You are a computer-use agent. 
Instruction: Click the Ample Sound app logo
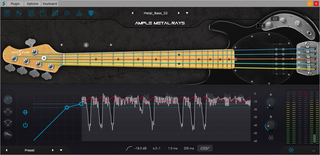(x=4, y=4)
